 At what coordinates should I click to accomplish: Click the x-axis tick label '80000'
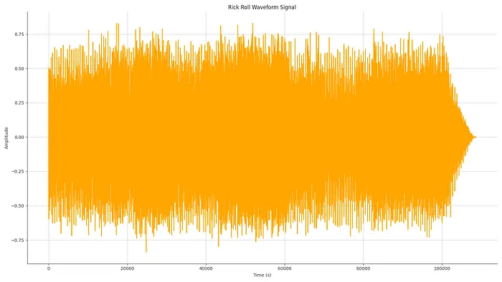[364, 268]
